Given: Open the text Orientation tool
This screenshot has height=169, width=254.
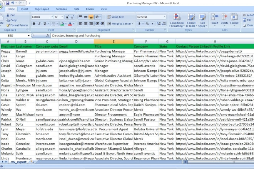Looking at the screenshot, I should [x=98, y=17].
